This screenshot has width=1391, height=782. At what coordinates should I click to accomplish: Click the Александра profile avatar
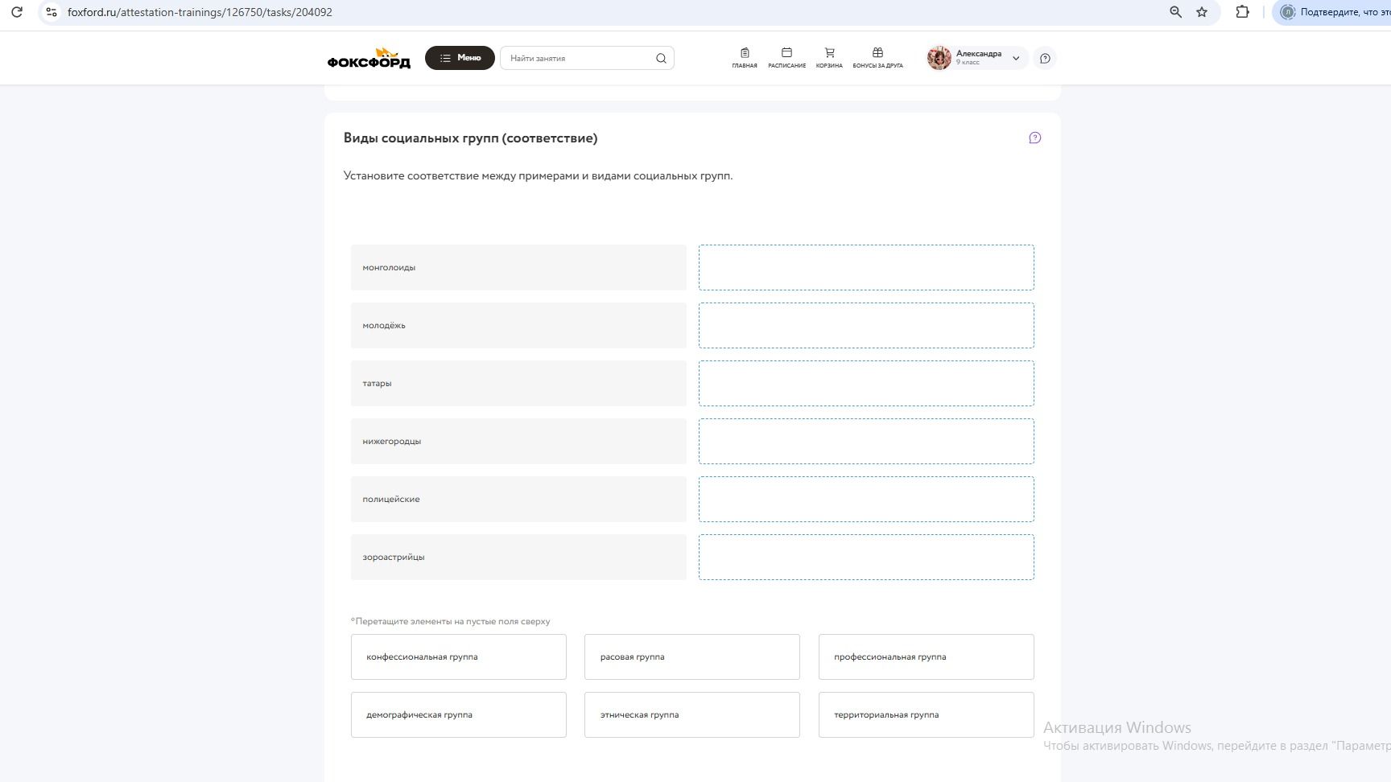point(939,58)
